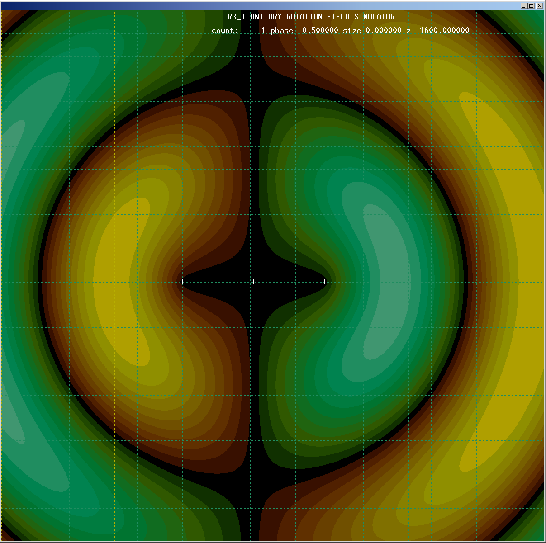Select the left white crosshair marker
Viewport: 546px width, 543px height.
point(183,282)
